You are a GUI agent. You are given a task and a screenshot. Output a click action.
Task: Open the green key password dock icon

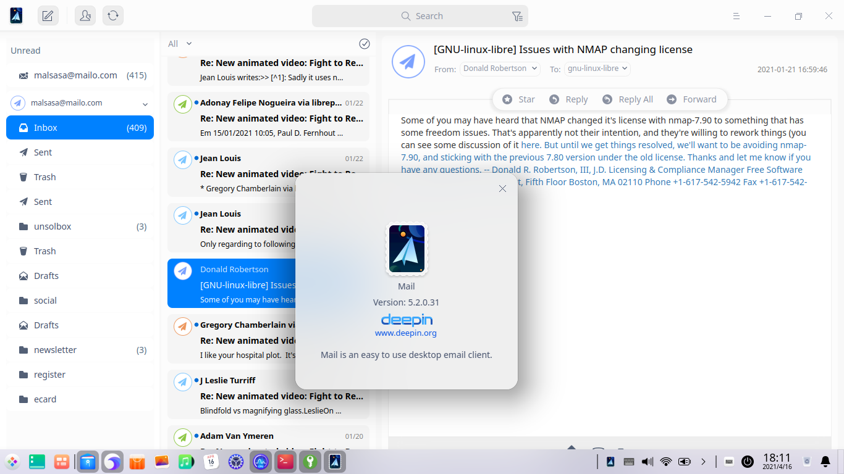(x=310, y=461)
